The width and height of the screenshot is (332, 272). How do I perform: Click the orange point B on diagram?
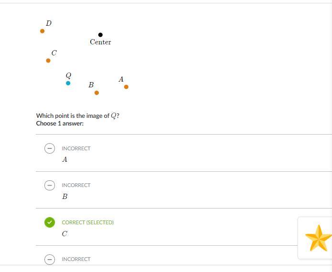click(x=96, y=93)
